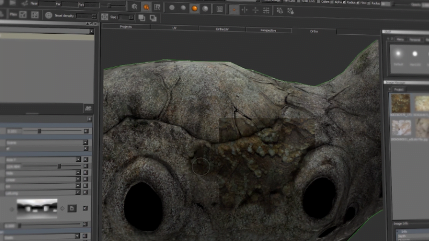Screen dimensions: 429x241
Task: Click the slider handle below the camera icon
Action: 39,131
